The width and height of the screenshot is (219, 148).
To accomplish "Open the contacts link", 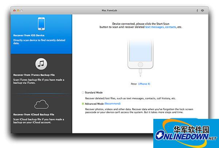I will (x=170, y=27).
